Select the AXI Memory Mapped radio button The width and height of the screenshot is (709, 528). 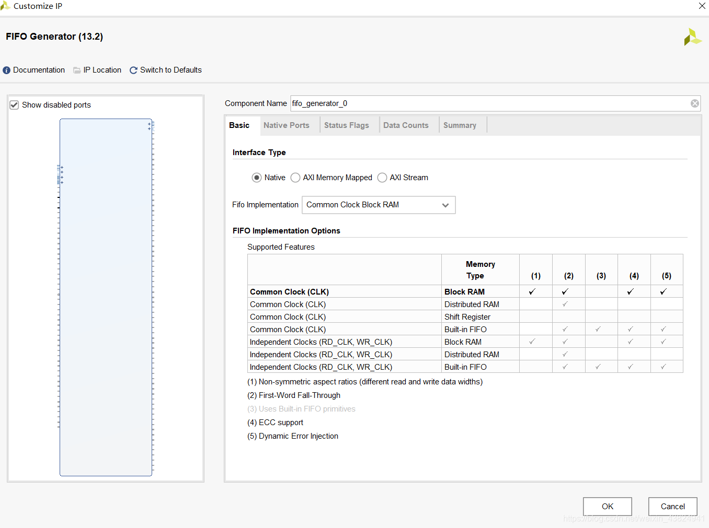(295, 178)
